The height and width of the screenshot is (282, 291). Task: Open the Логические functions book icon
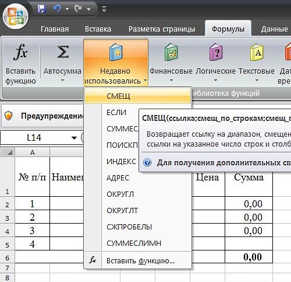[216, 52]
